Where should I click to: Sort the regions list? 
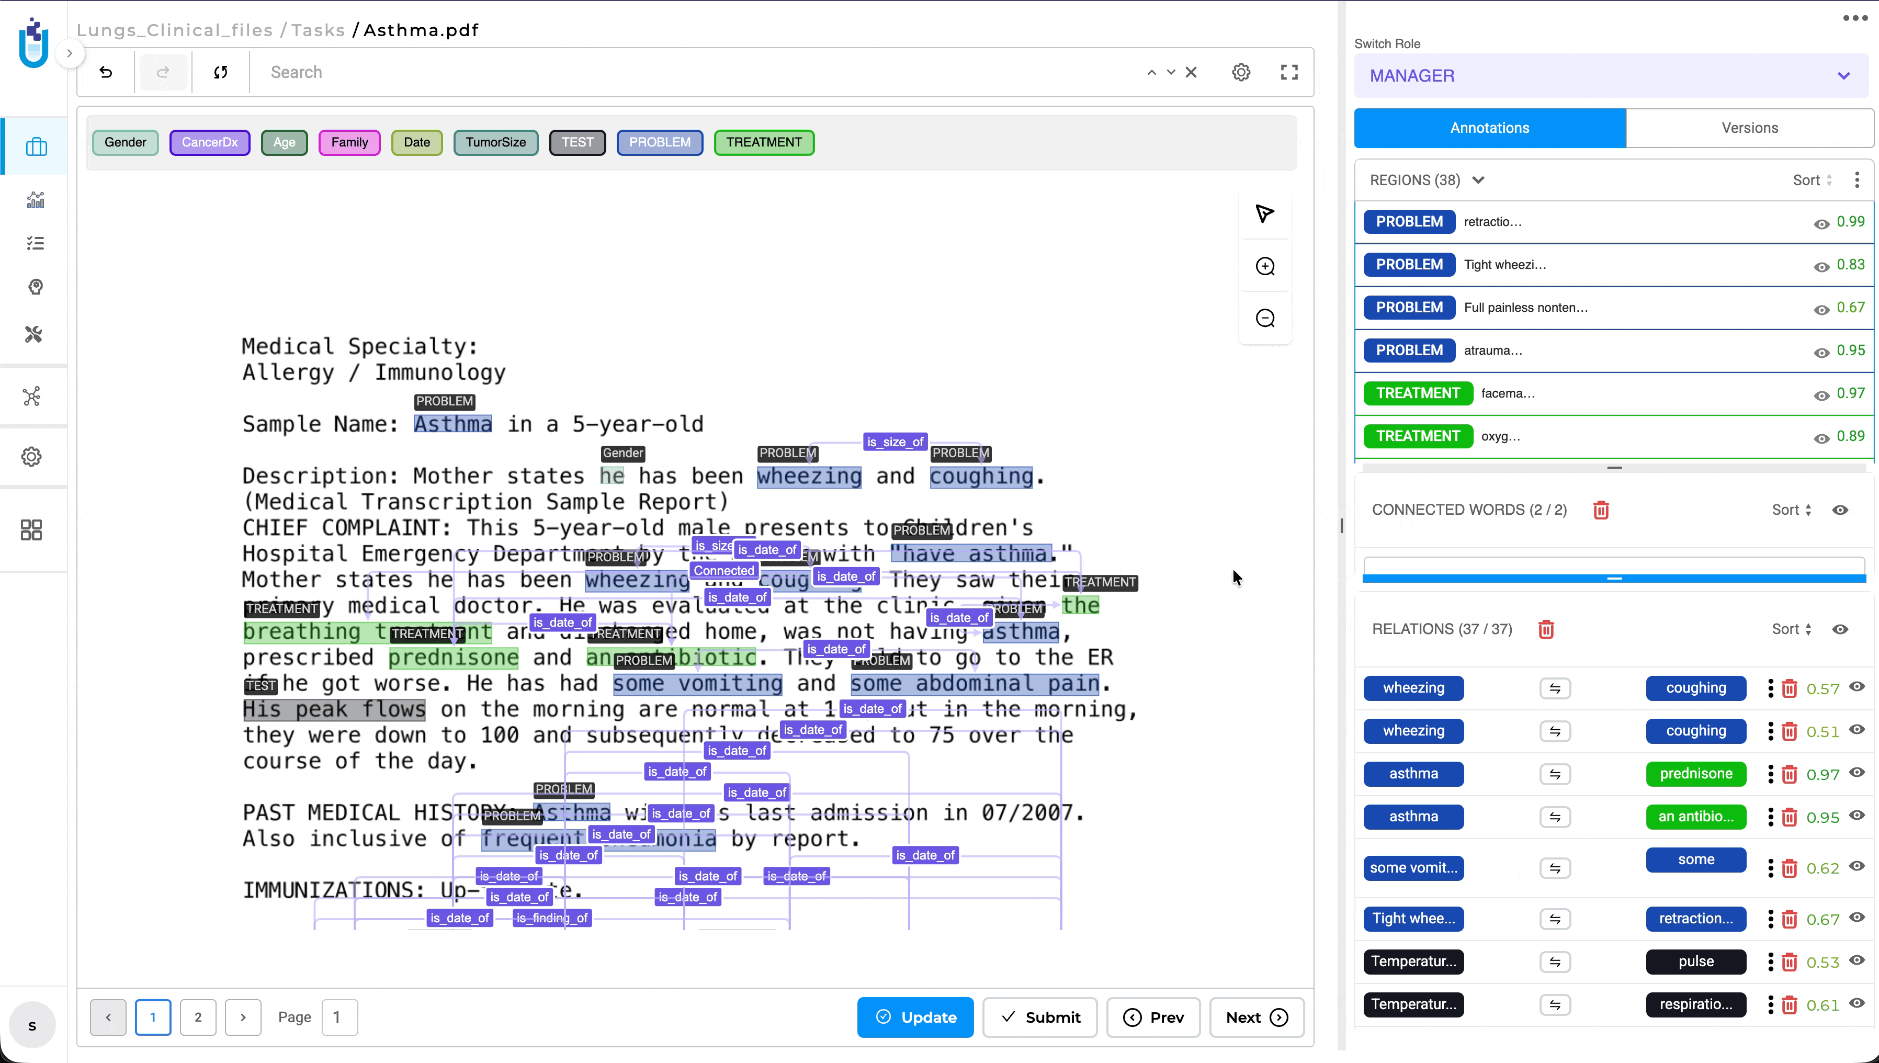pos(1813,179)
